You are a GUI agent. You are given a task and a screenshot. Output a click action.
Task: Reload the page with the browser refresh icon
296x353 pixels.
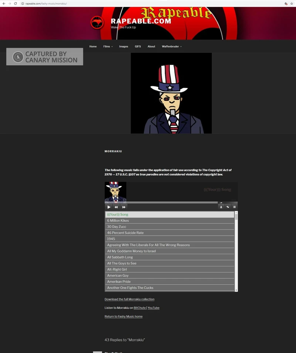(15, 3)
